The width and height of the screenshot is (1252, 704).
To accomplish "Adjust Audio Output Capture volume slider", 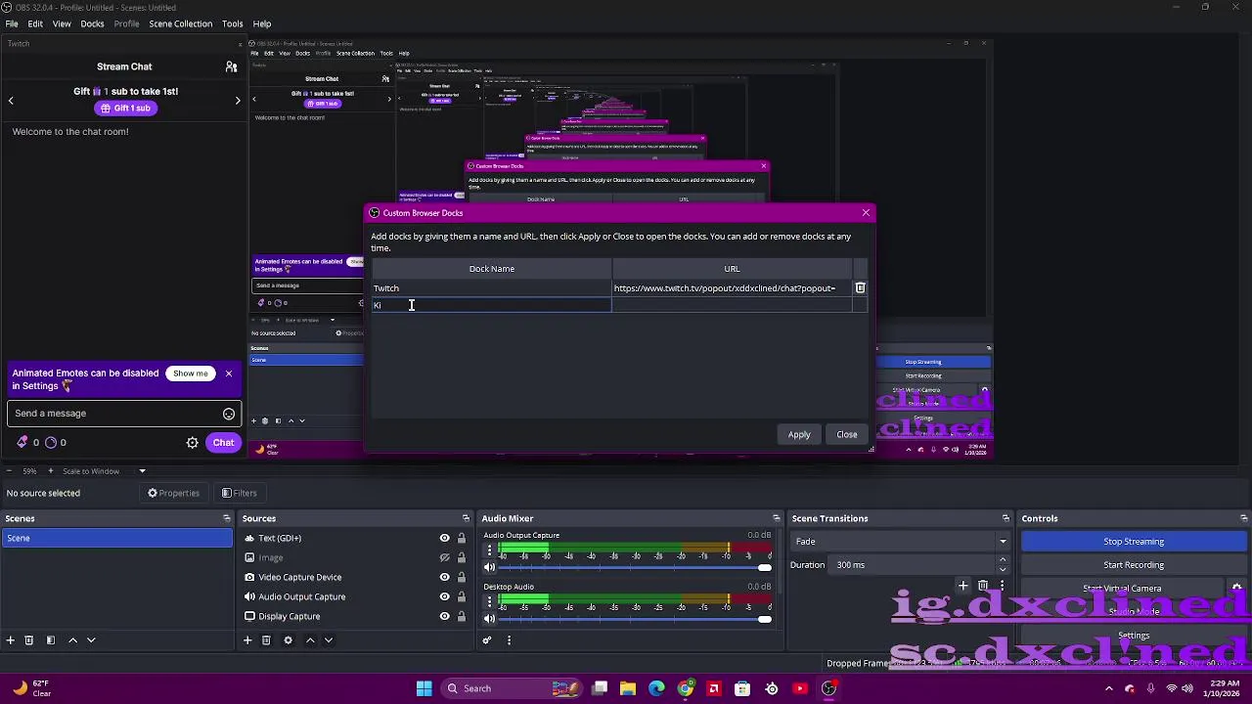I will click(x=635, y=567).
